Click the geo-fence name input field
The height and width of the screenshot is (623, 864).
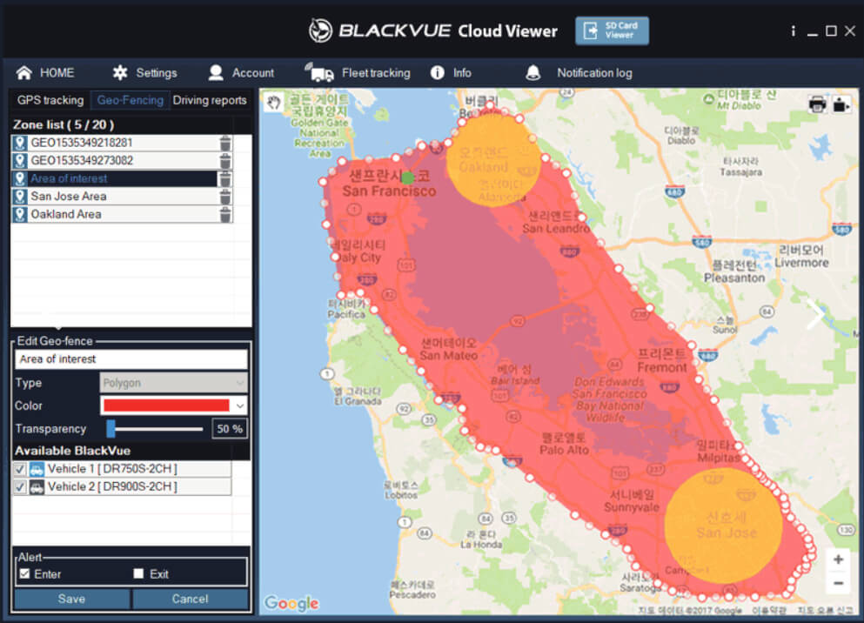pyautogui.click(x=131, y=359)
